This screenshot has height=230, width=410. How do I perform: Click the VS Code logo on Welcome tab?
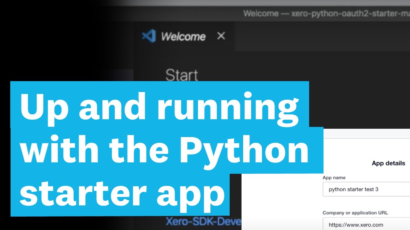click(x=149, y=36)
